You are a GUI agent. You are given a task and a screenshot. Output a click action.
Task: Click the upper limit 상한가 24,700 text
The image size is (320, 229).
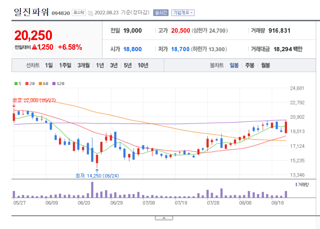[x=210, y=31]
